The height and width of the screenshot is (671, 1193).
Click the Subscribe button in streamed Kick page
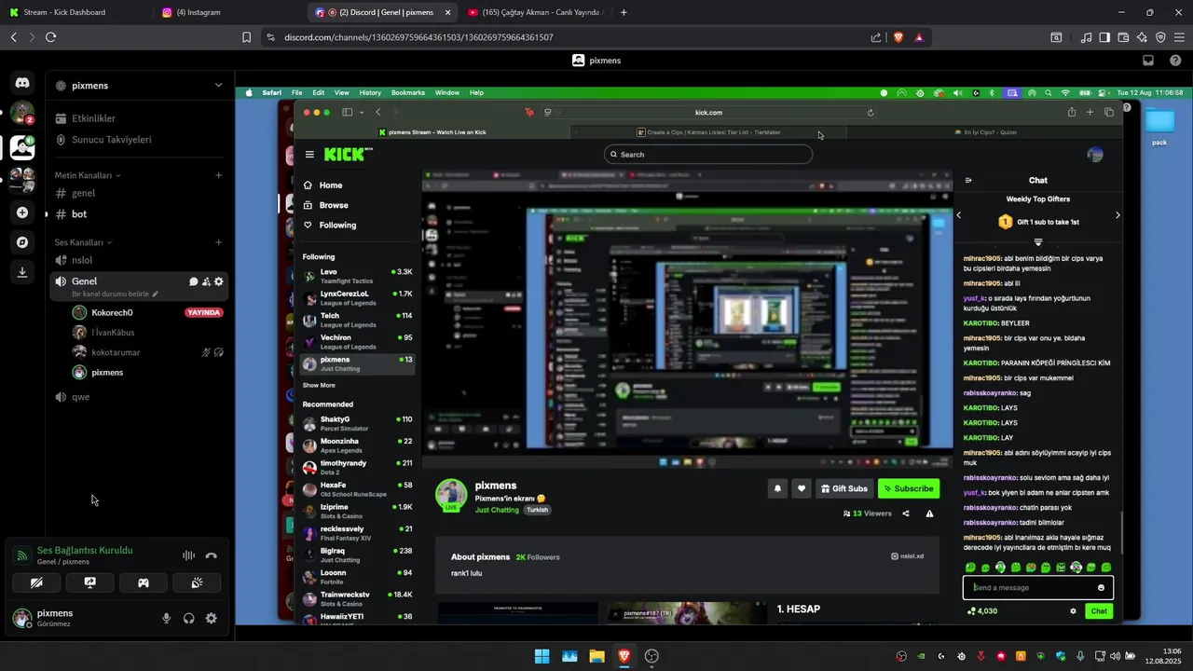pyautogui.click(x=908, y=488)
